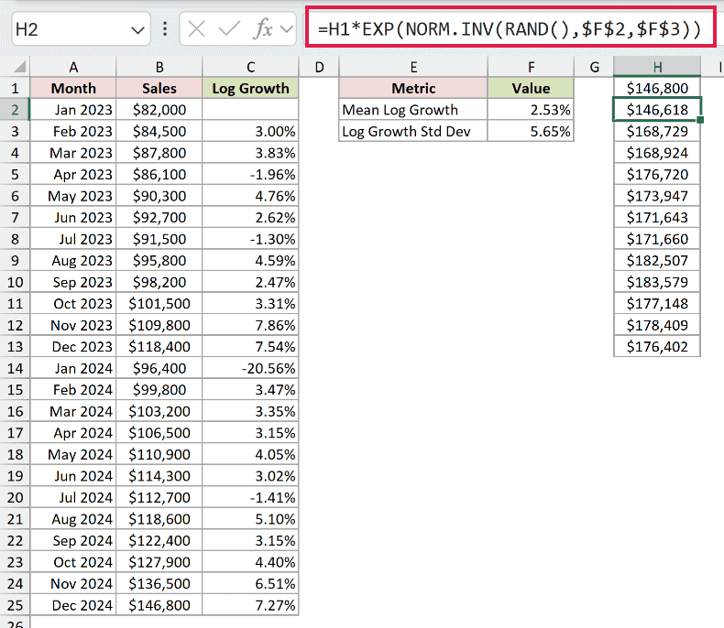
Task: Click the three-dot formula bar handle
Action: (x=165, y=29)
